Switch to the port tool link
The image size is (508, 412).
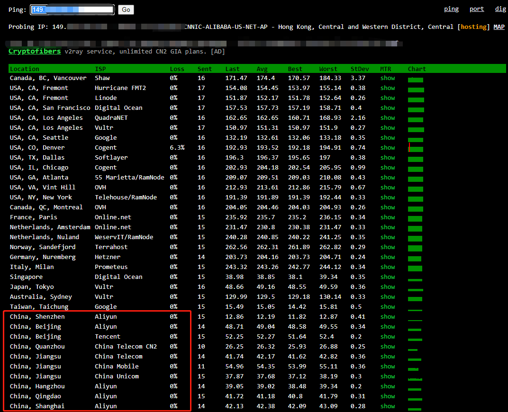[x=477, y=9]
